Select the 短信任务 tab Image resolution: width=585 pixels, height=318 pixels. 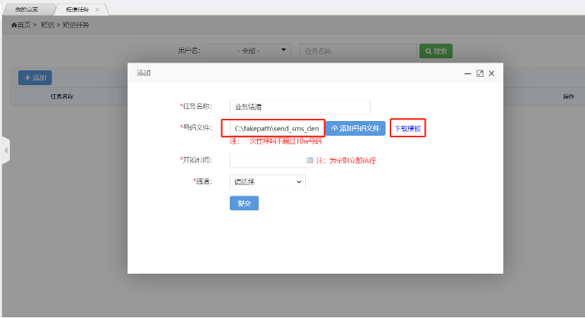tap(78, 10)
